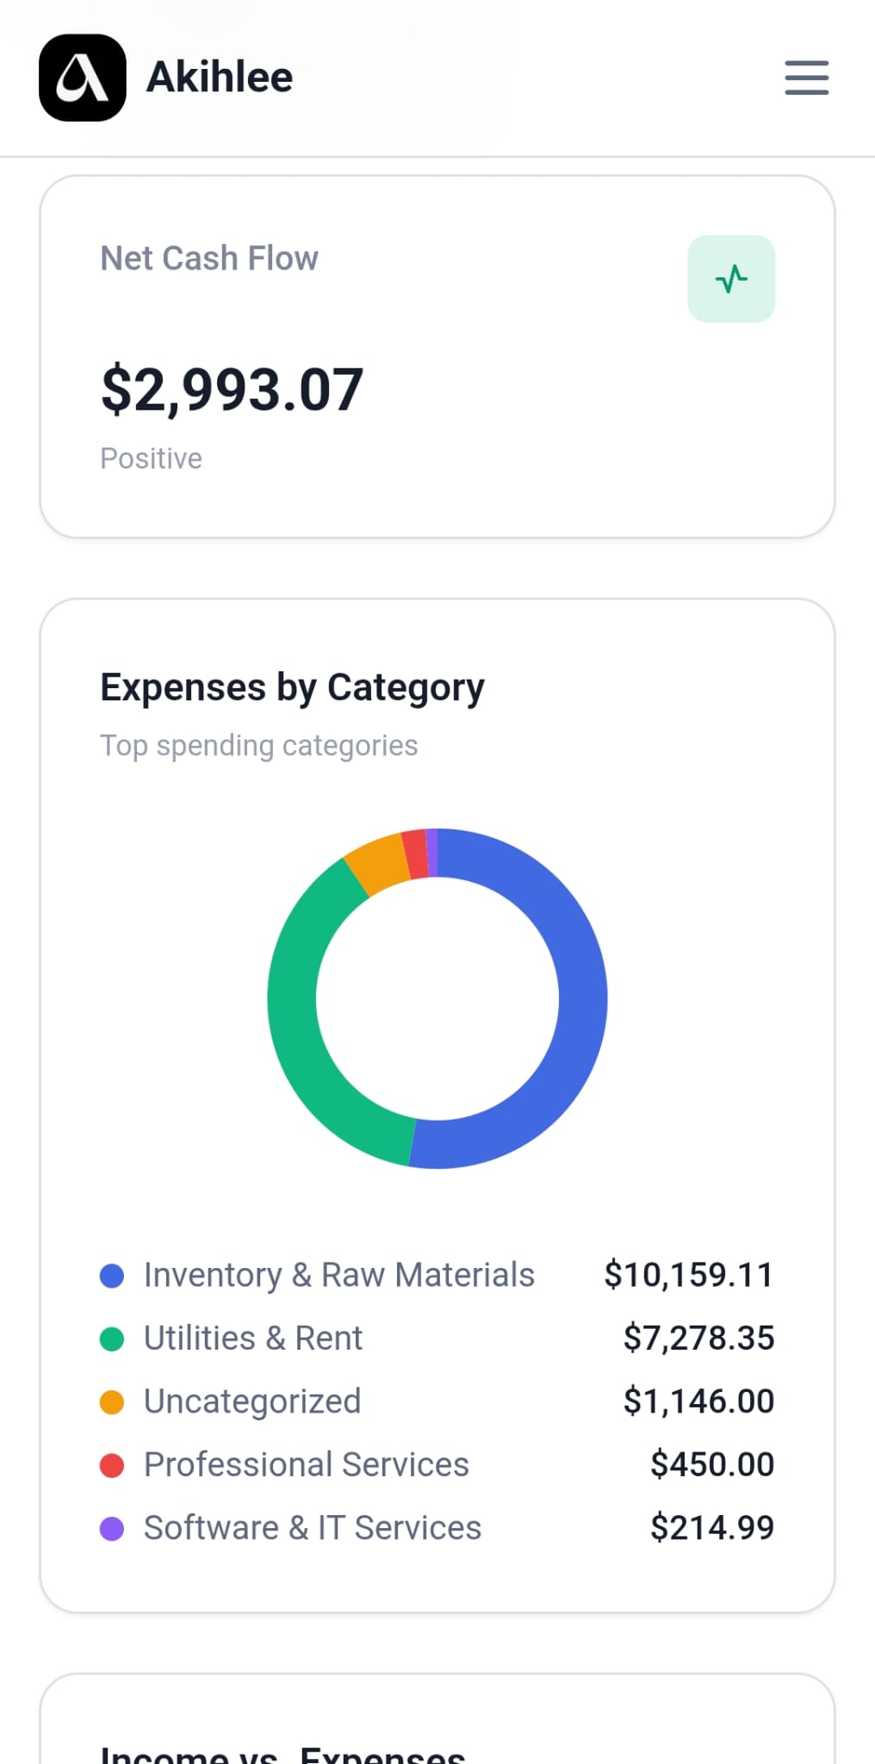Click the Utilities & Rent label
Viewport: 875px width, 1764px height.
252,1339
